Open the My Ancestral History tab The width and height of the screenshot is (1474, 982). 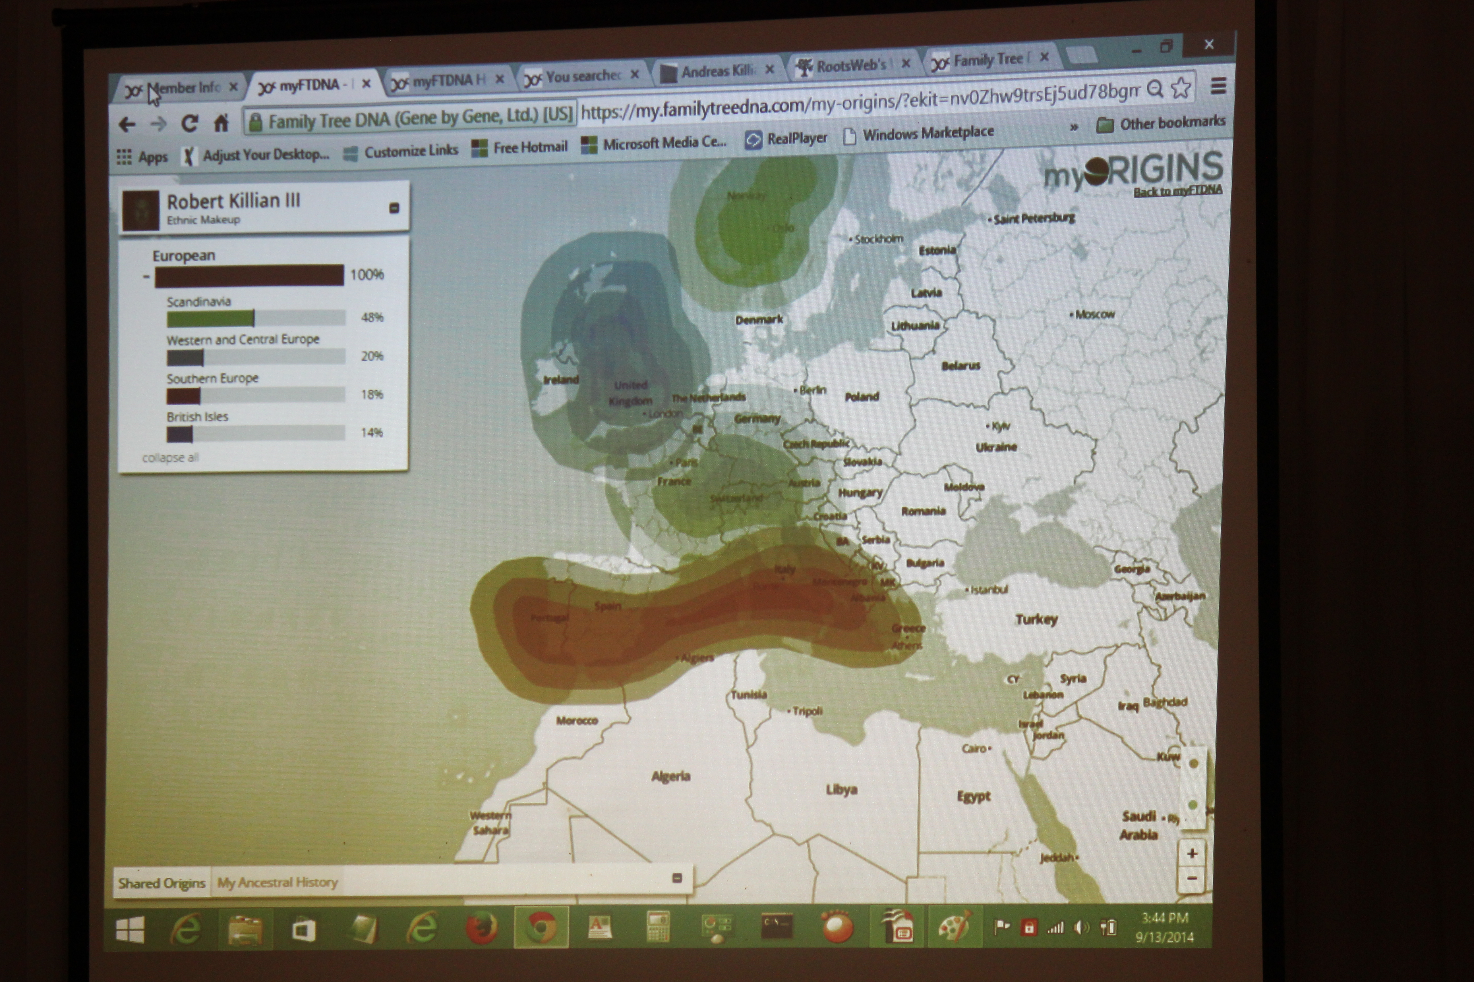click(278, 883)
